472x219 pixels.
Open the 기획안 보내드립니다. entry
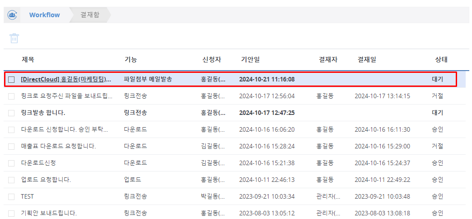tap(49, 213)
